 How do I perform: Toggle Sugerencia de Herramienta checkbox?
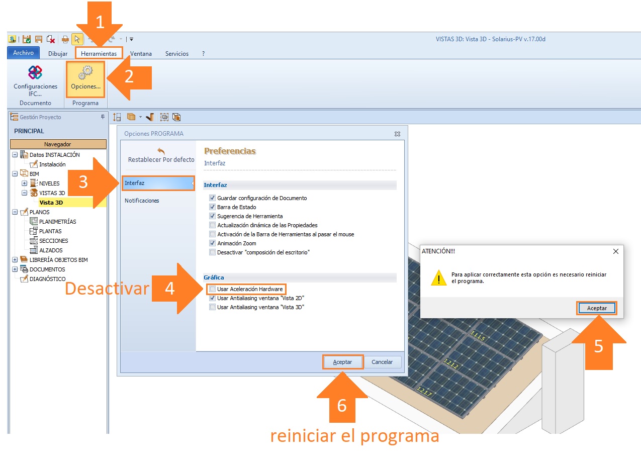tap(213, 216)
